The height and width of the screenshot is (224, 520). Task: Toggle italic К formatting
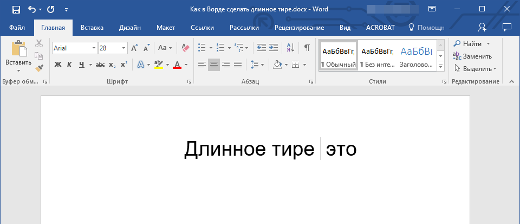click(x=69, y=65)
